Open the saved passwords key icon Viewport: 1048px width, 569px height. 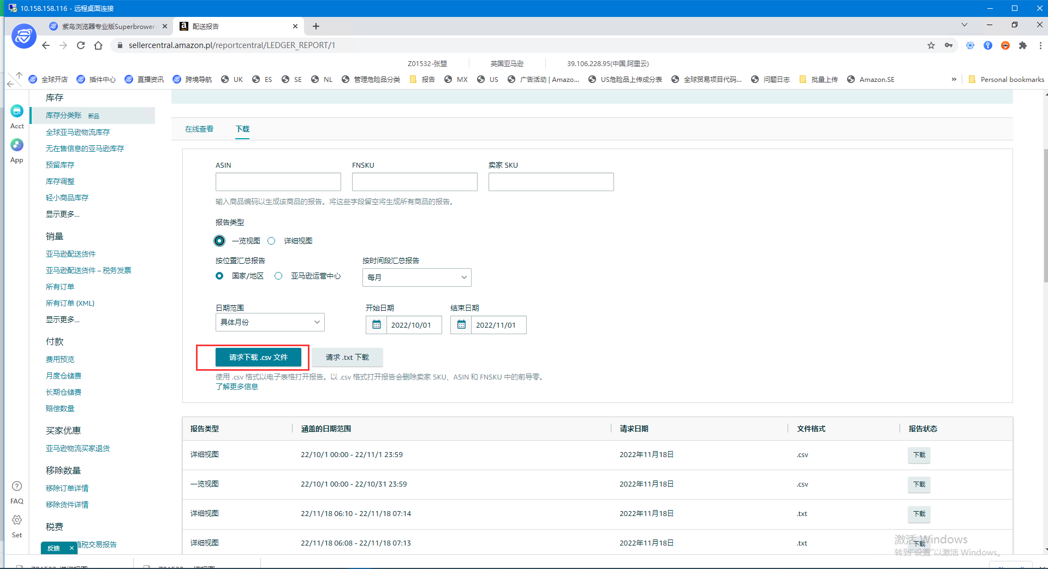tap(949, 45)
